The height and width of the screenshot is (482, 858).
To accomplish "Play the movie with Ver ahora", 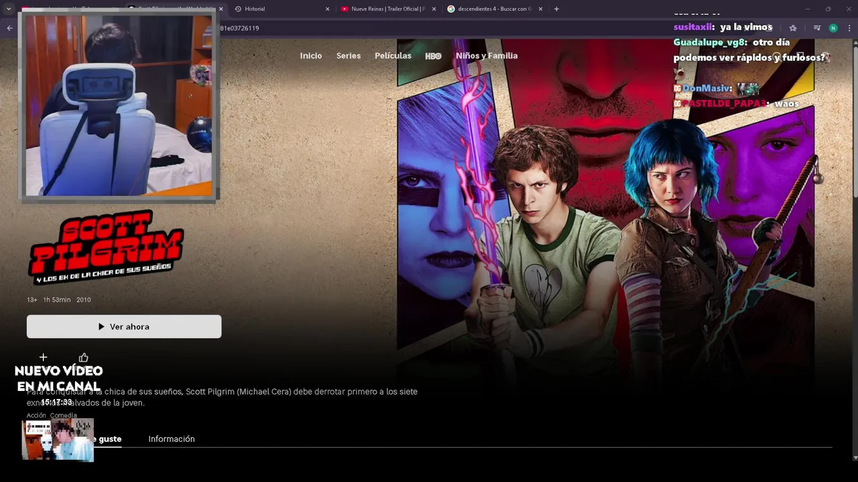I will click(124, 327).
